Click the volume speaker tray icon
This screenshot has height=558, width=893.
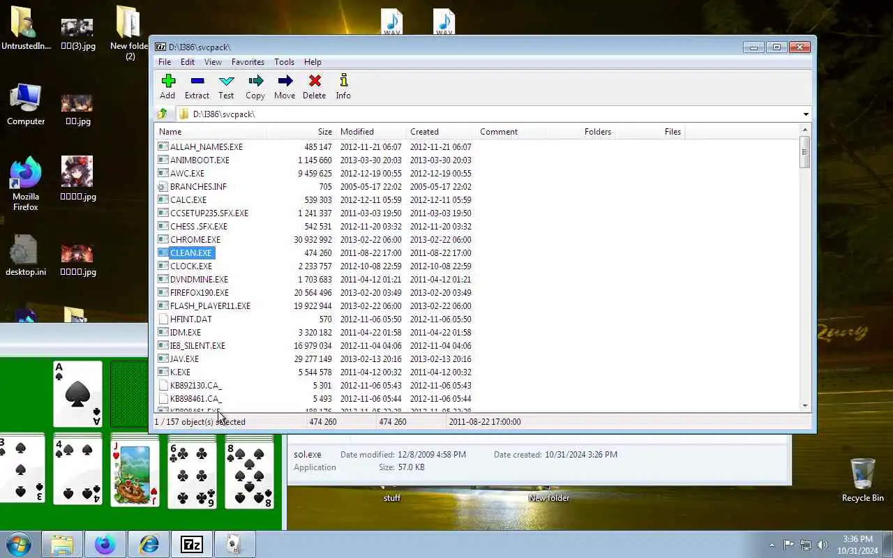[823, 545]
